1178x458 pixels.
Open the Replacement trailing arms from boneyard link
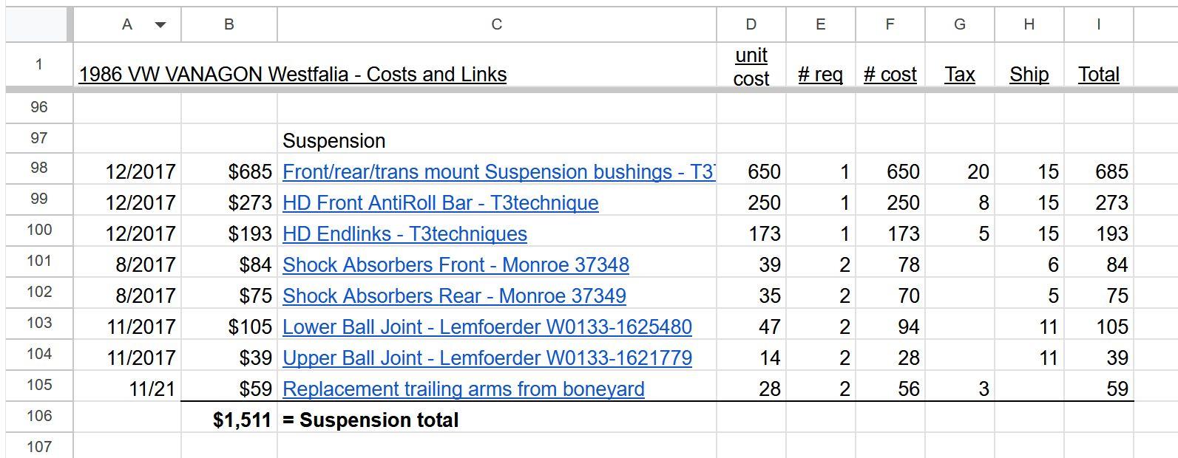tap(464, 389)
